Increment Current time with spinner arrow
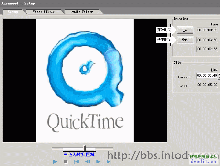The image size is (220, 166). coord(219,74)
